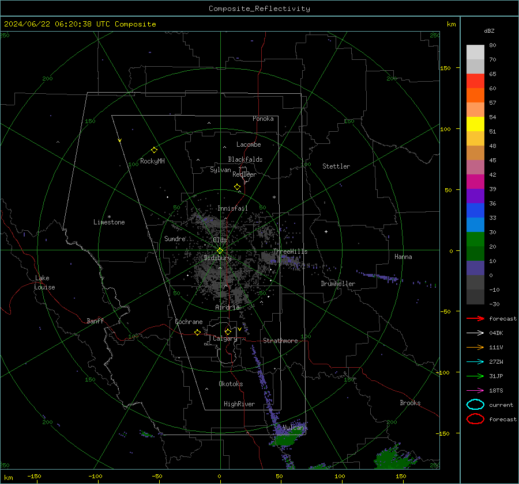Viewport: 519px width, 484px height.
Task: Click the white 80–70 dBZ swatch
Action: point(475,52)
